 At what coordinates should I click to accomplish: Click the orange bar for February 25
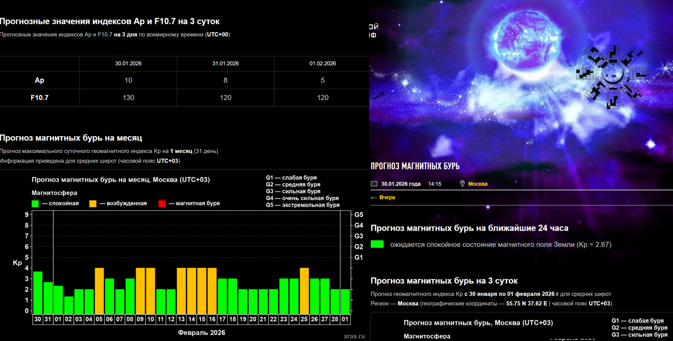pos(304,291)
